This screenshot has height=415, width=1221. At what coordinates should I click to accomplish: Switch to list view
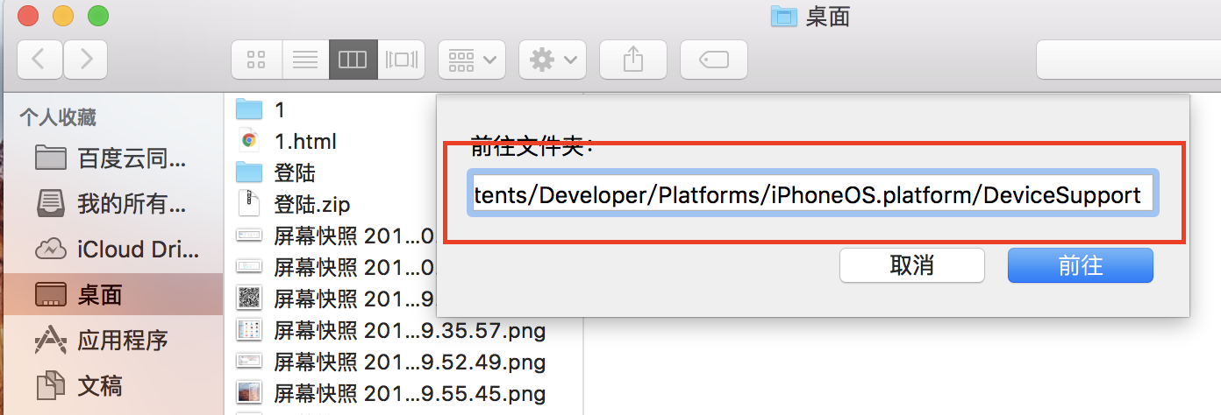coord(305,60)
